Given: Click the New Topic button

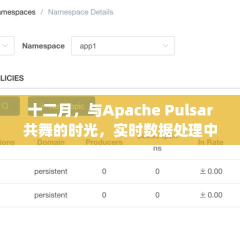Looking at the screenshot, I should pyautogui.click(x=61, y=106).
